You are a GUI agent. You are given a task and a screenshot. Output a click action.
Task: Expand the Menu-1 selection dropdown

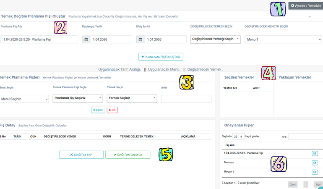[283, 39]
